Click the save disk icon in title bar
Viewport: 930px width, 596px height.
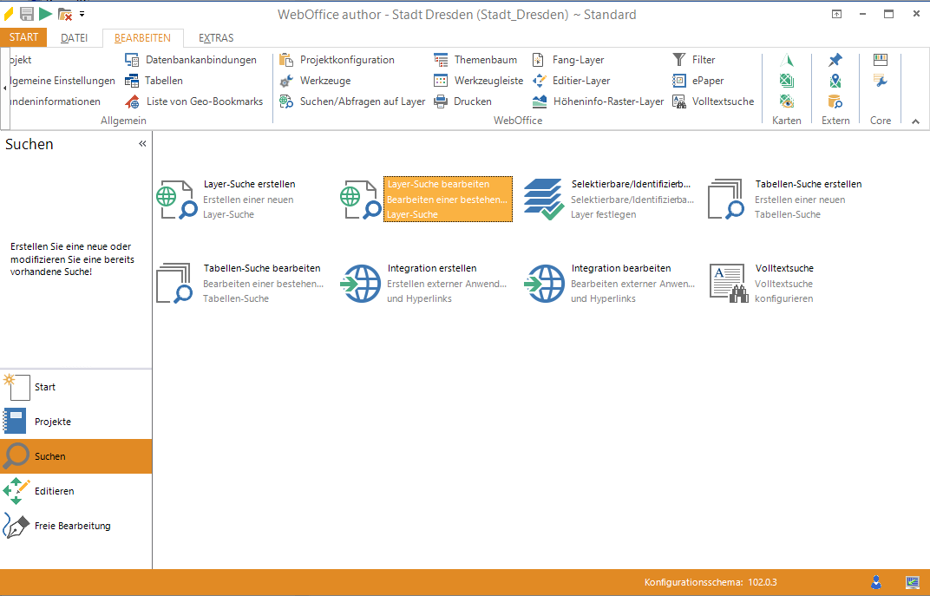click(27, 14)
